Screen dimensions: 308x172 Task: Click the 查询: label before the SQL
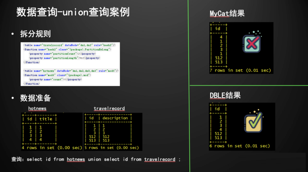[17, 159]
